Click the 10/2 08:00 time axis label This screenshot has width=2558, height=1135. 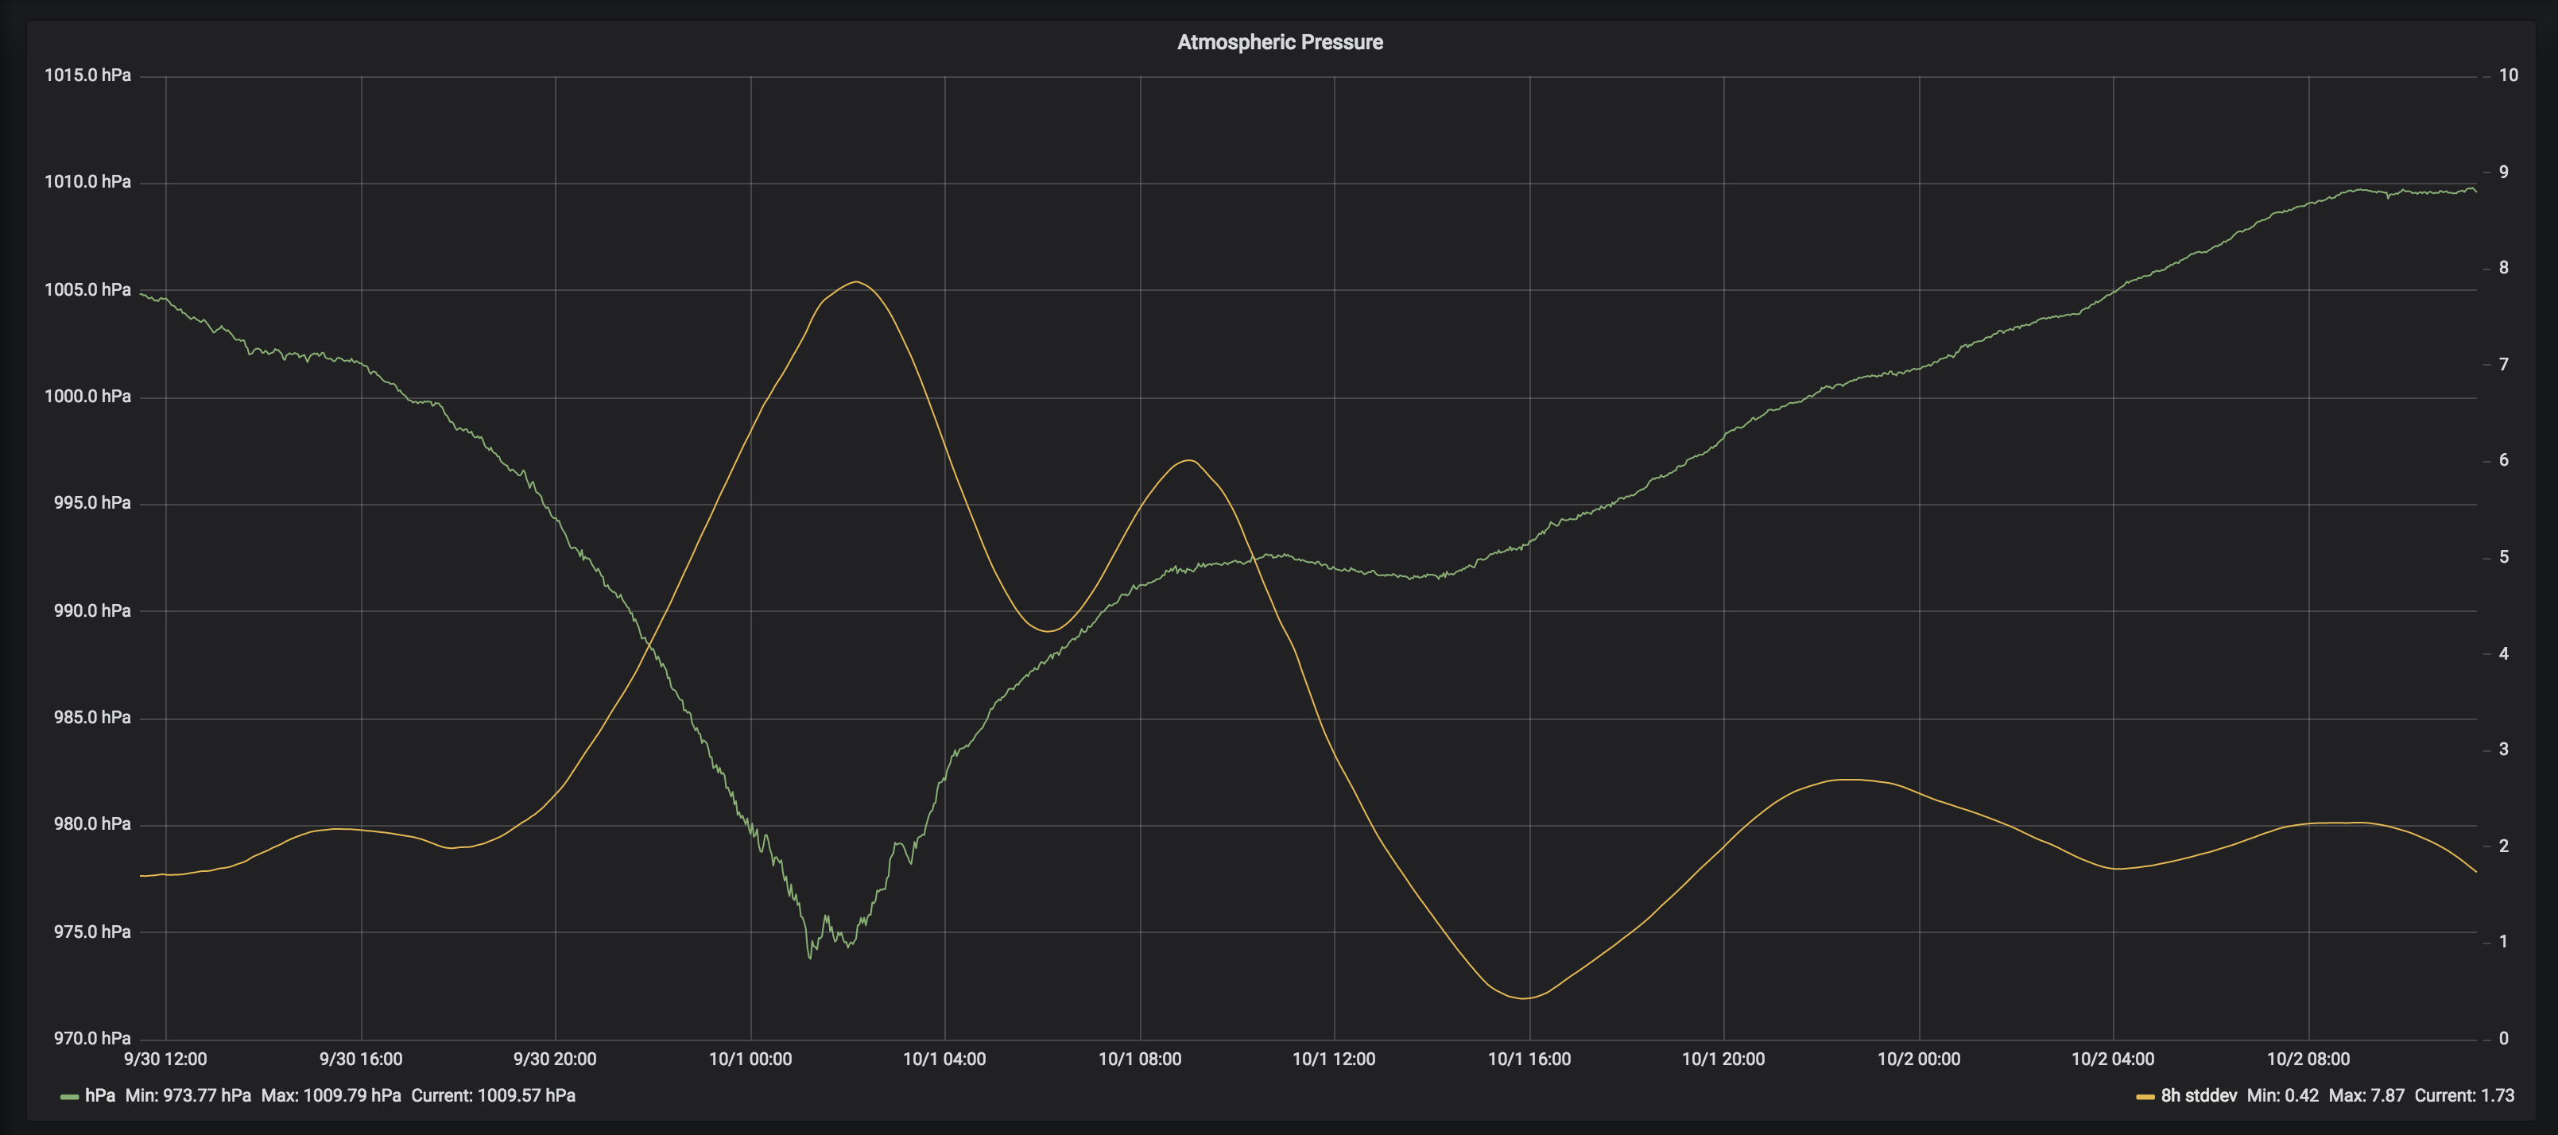[2308, 1059]
